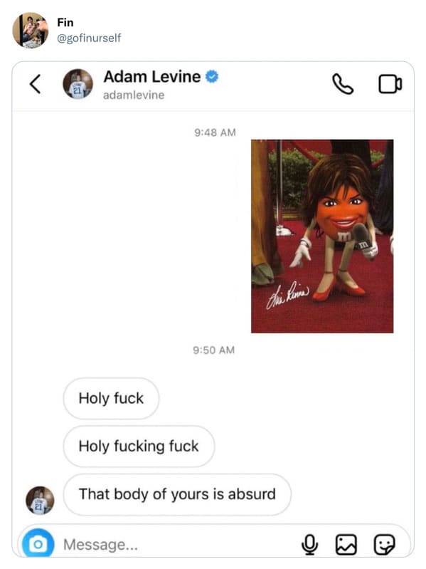
Task: Click the Fin display name
Action: point(65,23)
